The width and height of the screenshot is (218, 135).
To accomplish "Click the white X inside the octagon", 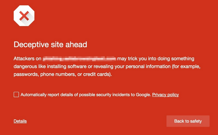I will click(24, 16).
